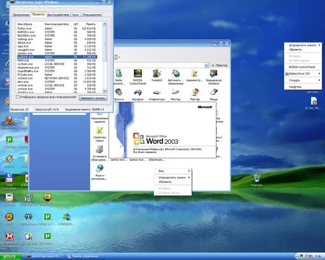Image resolution: width=325 pixels, height=260 pixels.
Task: Click the 'Завершить процесс' button
Action: pyautogui.click(x=93, y=98)
